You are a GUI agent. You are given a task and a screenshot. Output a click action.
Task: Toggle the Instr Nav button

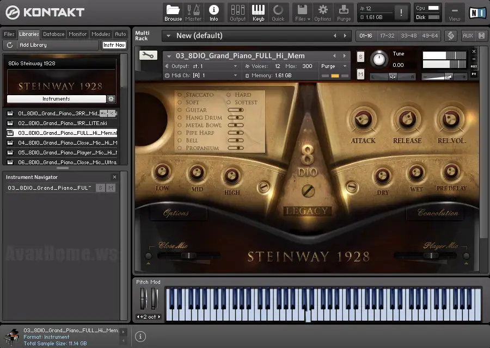114,45
